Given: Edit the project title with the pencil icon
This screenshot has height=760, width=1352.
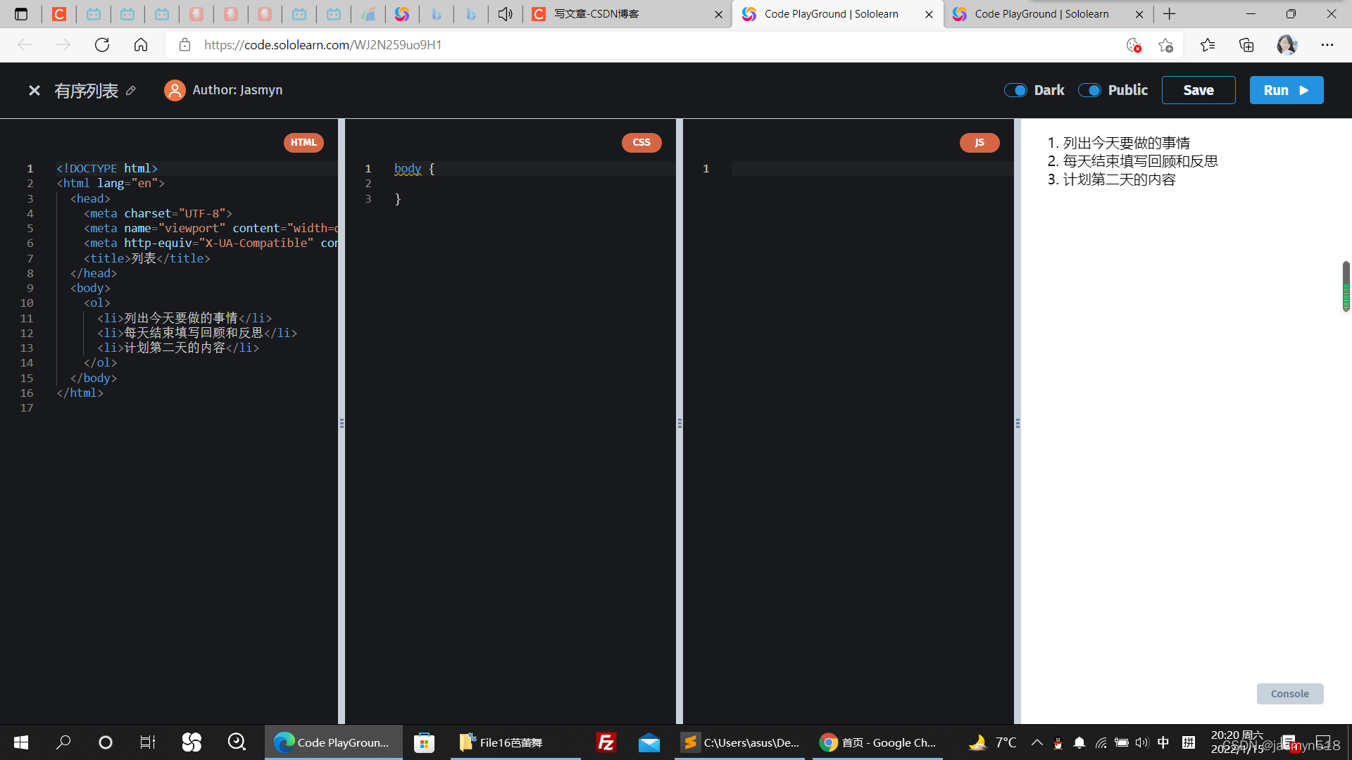Looking at the screenshot, I should 131,90.
